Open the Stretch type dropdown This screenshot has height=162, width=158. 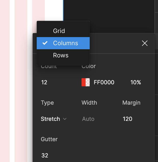(54, 119)
